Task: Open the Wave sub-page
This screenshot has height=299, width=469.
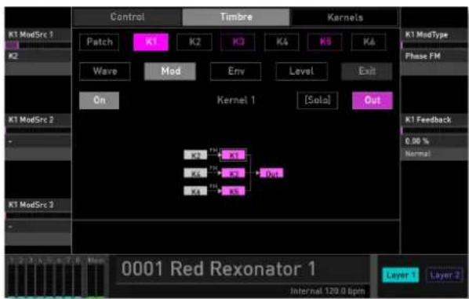Action: coord(105,71)
